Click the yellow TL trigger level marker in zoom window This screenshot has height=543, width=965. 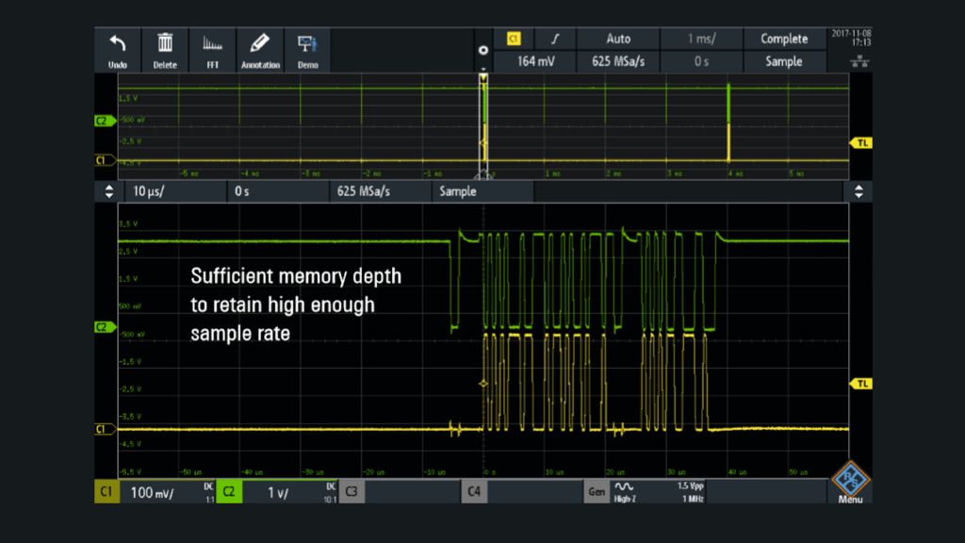point(860,384)
